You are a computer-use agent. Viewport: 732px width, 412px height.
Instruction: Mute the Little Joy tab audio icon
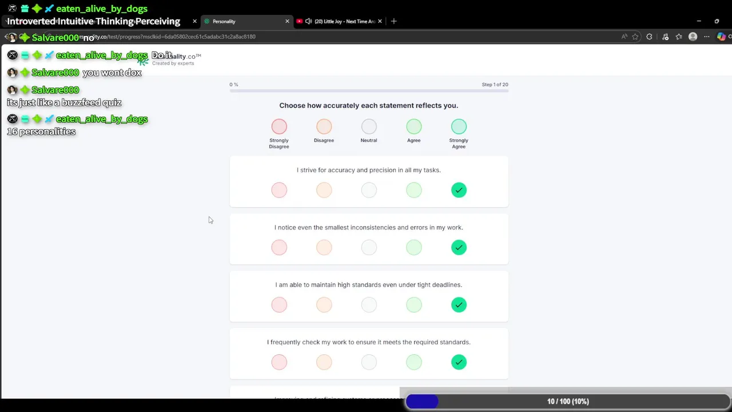click(309, 21)
